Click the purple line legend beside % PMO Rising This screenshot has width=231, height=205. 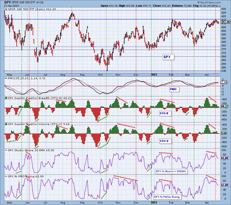(6, 176)
